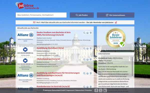150x93 pixels.
Task: Open Chemielaborant (m/w/d) job title
Action: [48, 59]
